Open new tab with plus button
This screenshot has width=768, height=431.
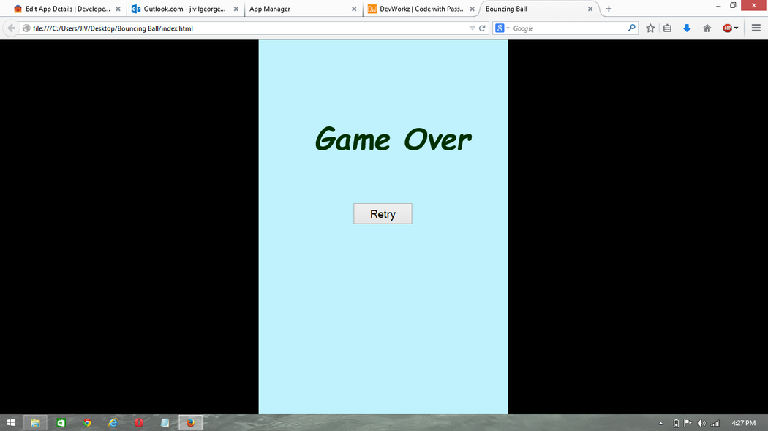[609, 9]
